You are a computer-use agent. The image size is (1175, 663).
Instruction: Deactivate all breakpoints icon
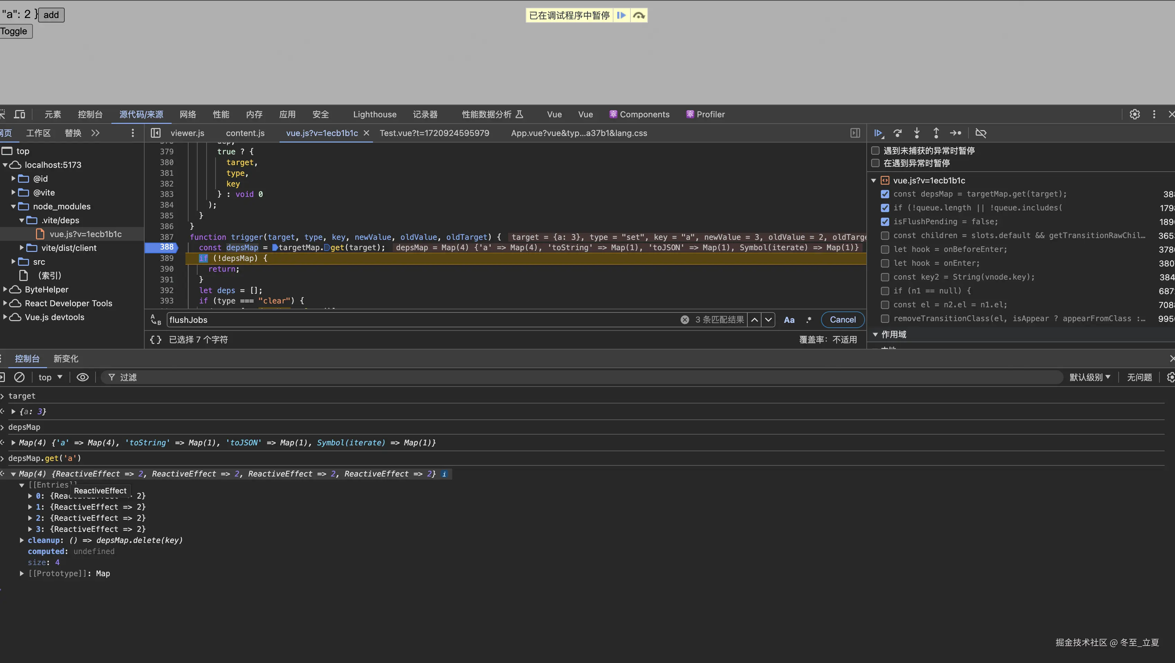[981, 133]
